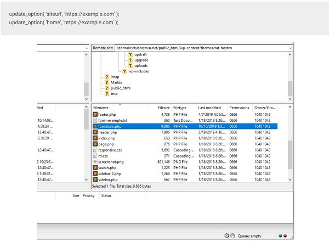
Task: Sort remote files by Filename column
Action: pyautogui.click(x=120, y=108)
